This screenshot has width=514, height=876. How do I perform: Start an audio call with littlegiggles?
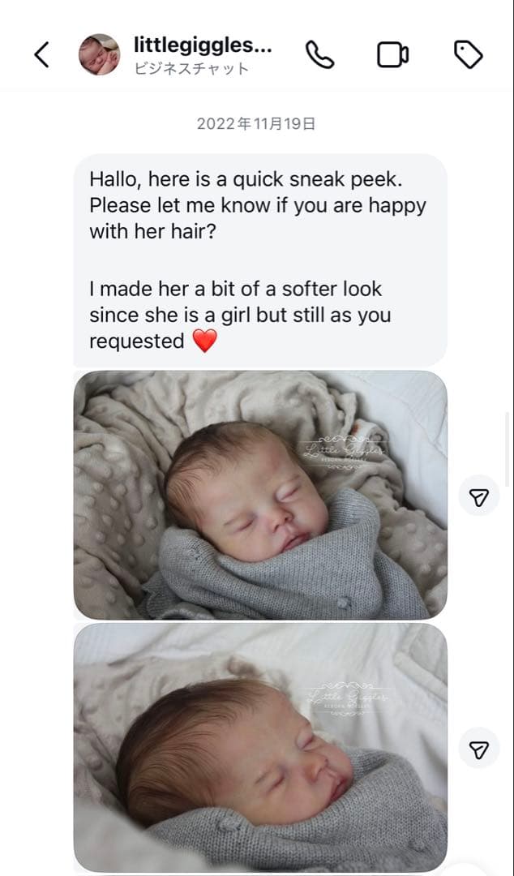point(319,54)
